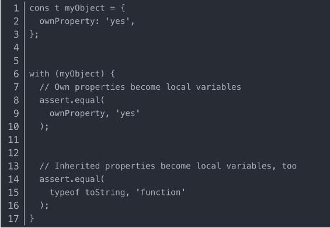Click the 'yes' string on line 2
Screen dimensions: 330x228
coord(117,21)
